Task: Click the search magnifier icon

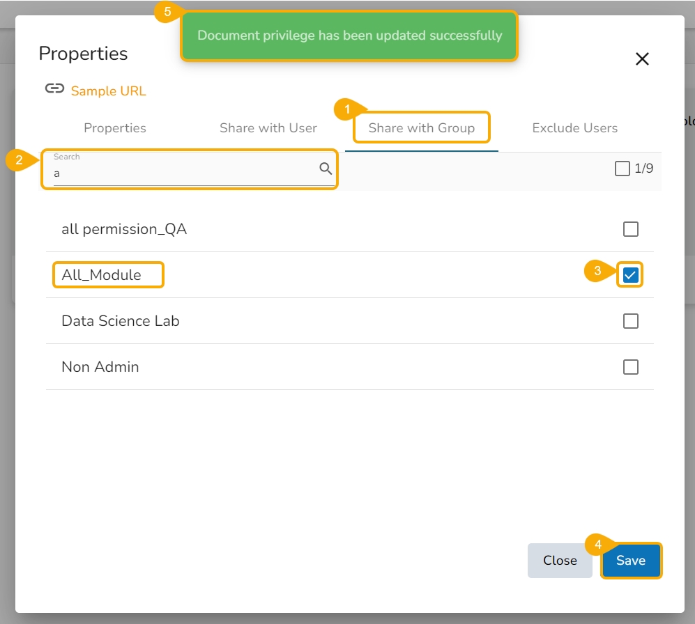Action: coord(326,168)
